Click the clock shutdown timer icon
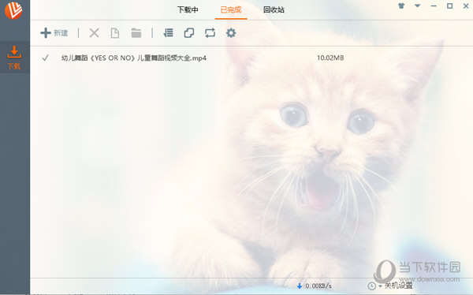 pos(371,286)
